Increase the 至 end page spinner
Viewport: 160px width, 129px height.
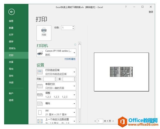tap(75, 78)
